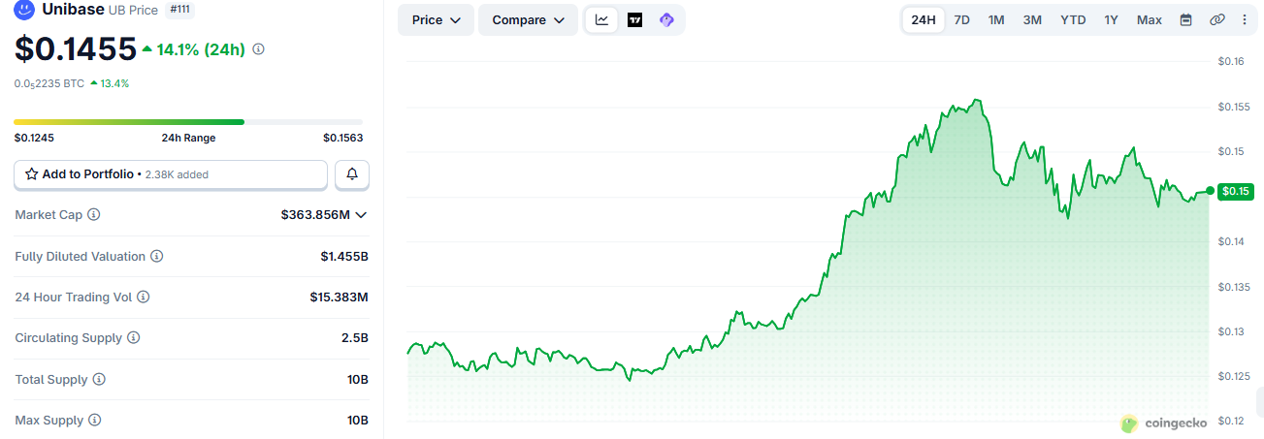Select the 3M time range tab
The image size is (1264, 439).
tap(1032, 19)
